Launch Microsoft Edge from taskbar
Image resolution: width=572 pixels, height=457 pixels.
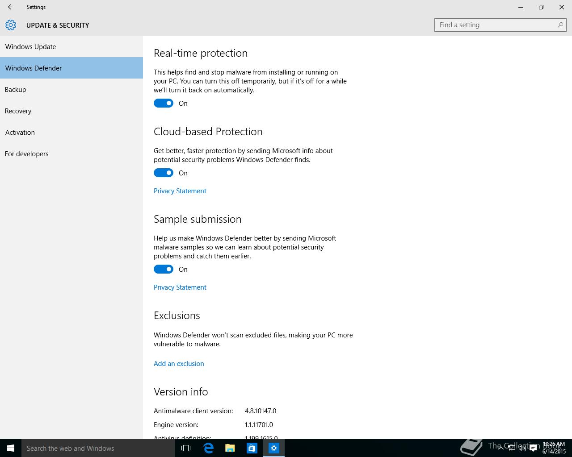point(208,448)
